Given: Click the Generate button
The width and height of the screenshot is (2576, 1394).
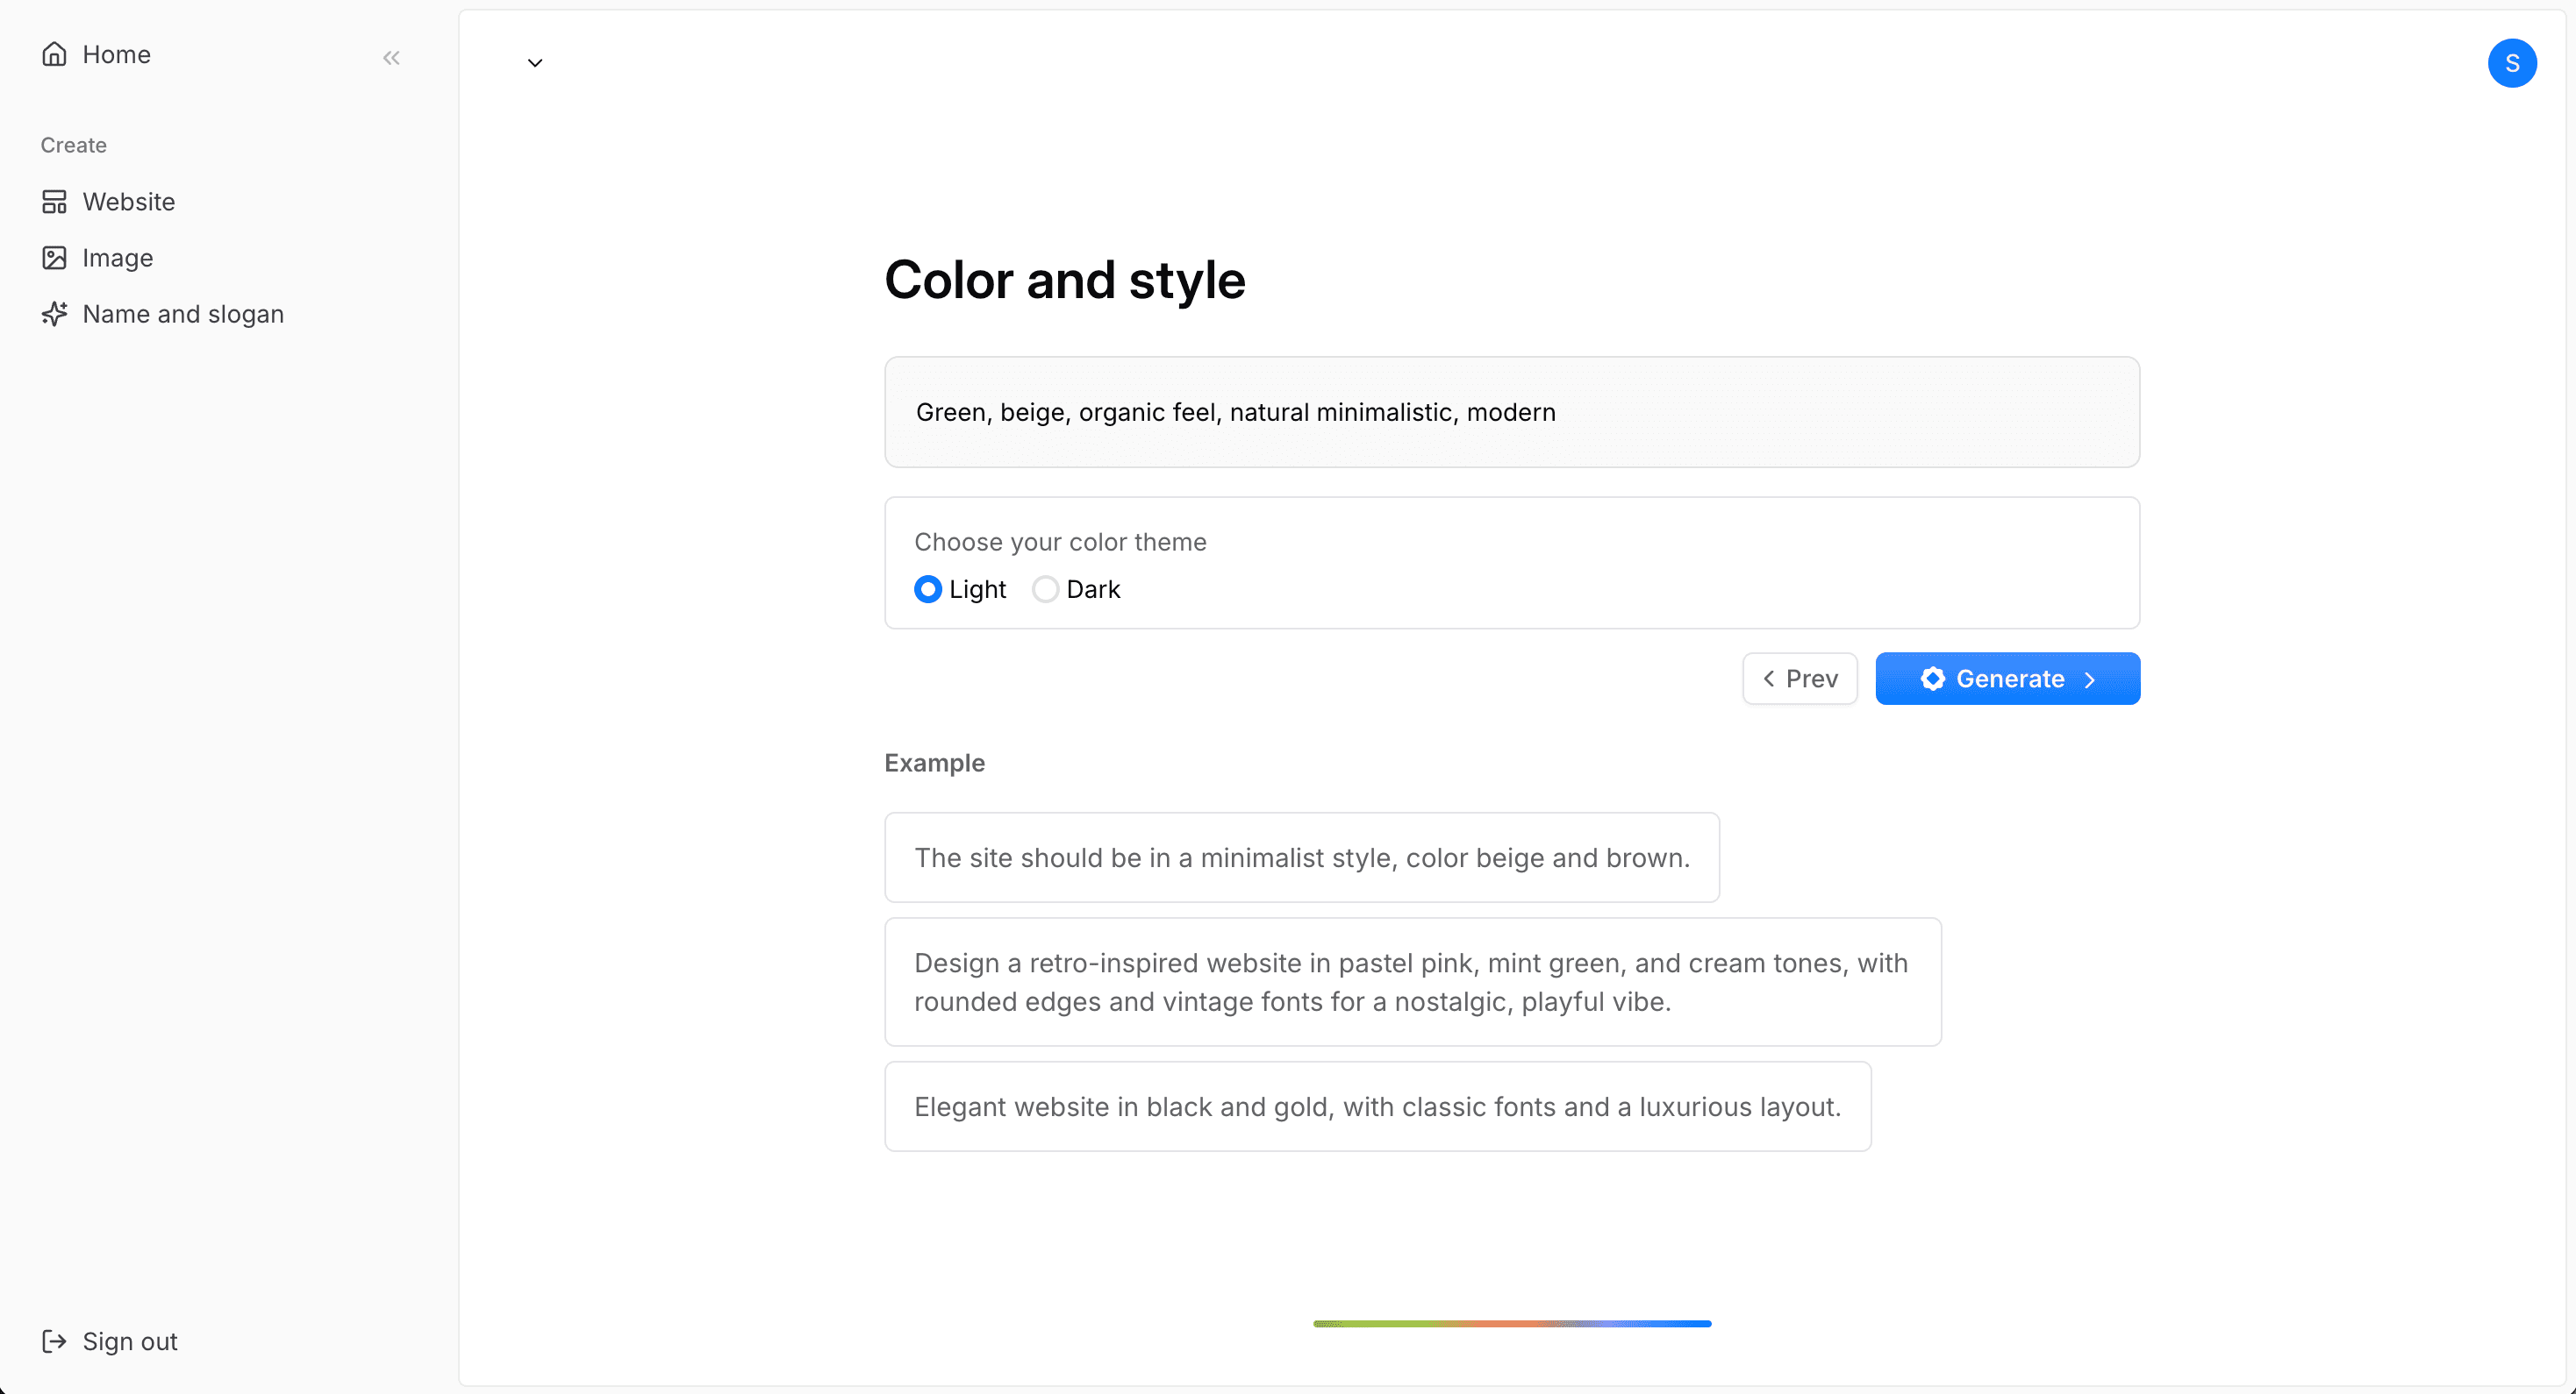Looking at the screenshot, I should point(2007,679).
